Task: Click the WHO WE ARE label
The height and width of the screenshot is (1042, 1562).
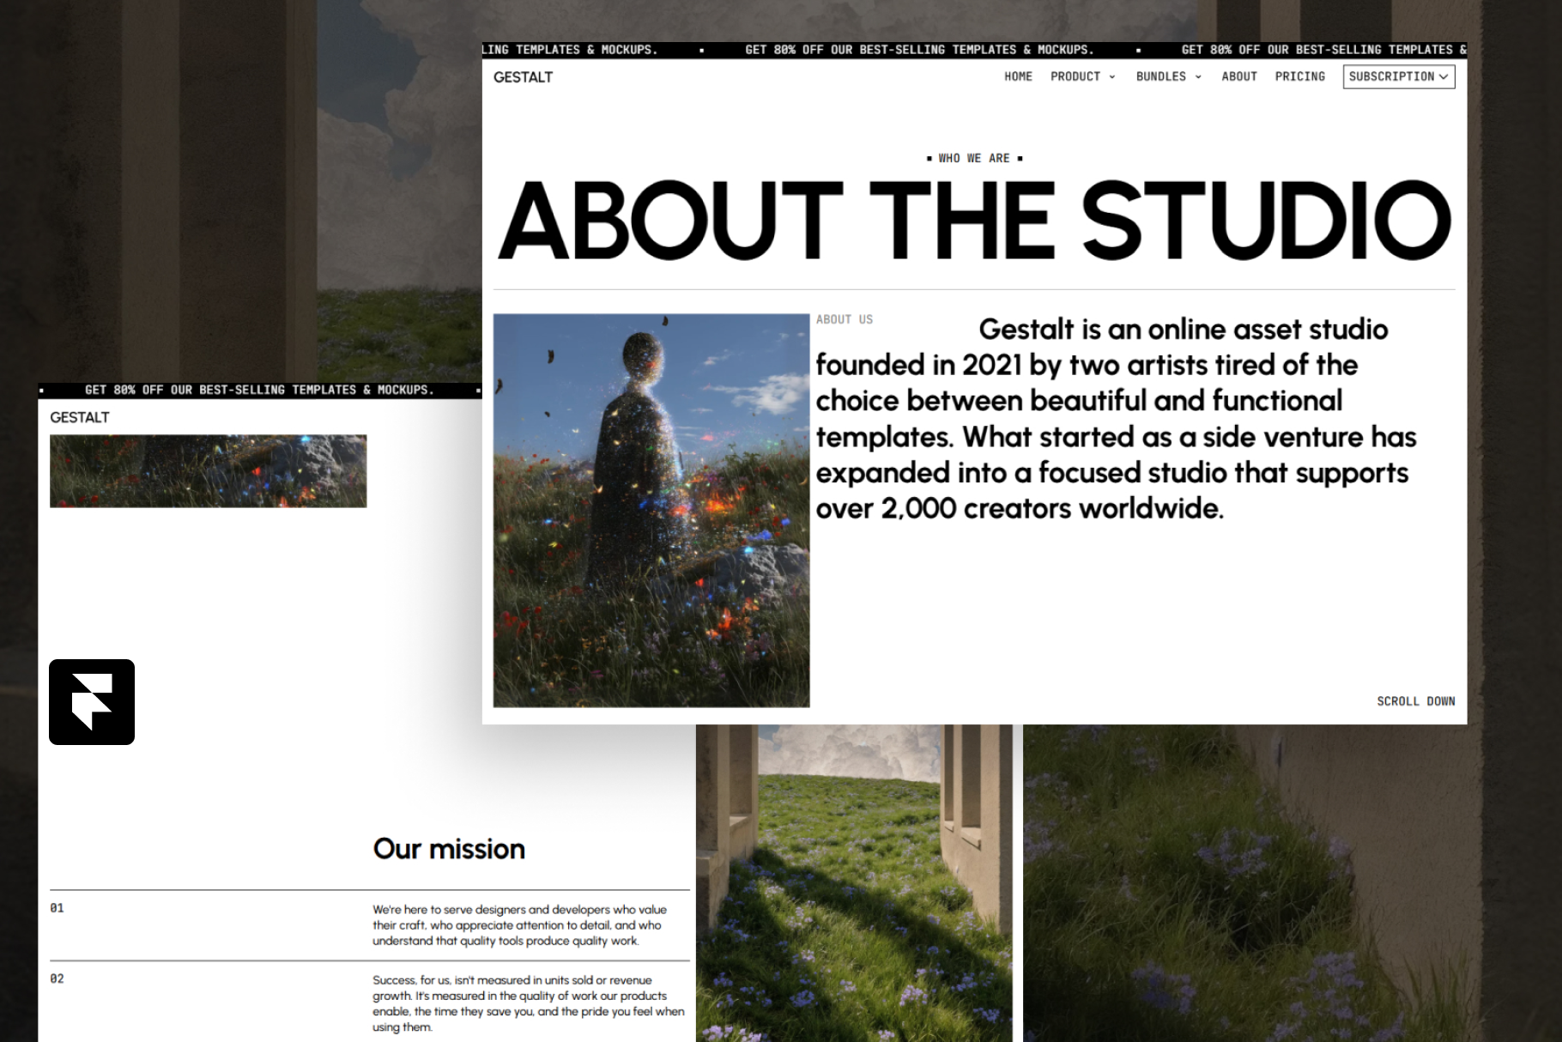Action: click(974, 158)
